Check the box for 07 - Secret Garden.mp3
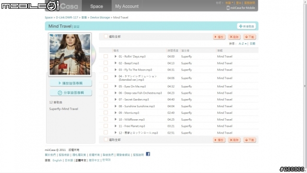307x173 pixels. point(106,99)
